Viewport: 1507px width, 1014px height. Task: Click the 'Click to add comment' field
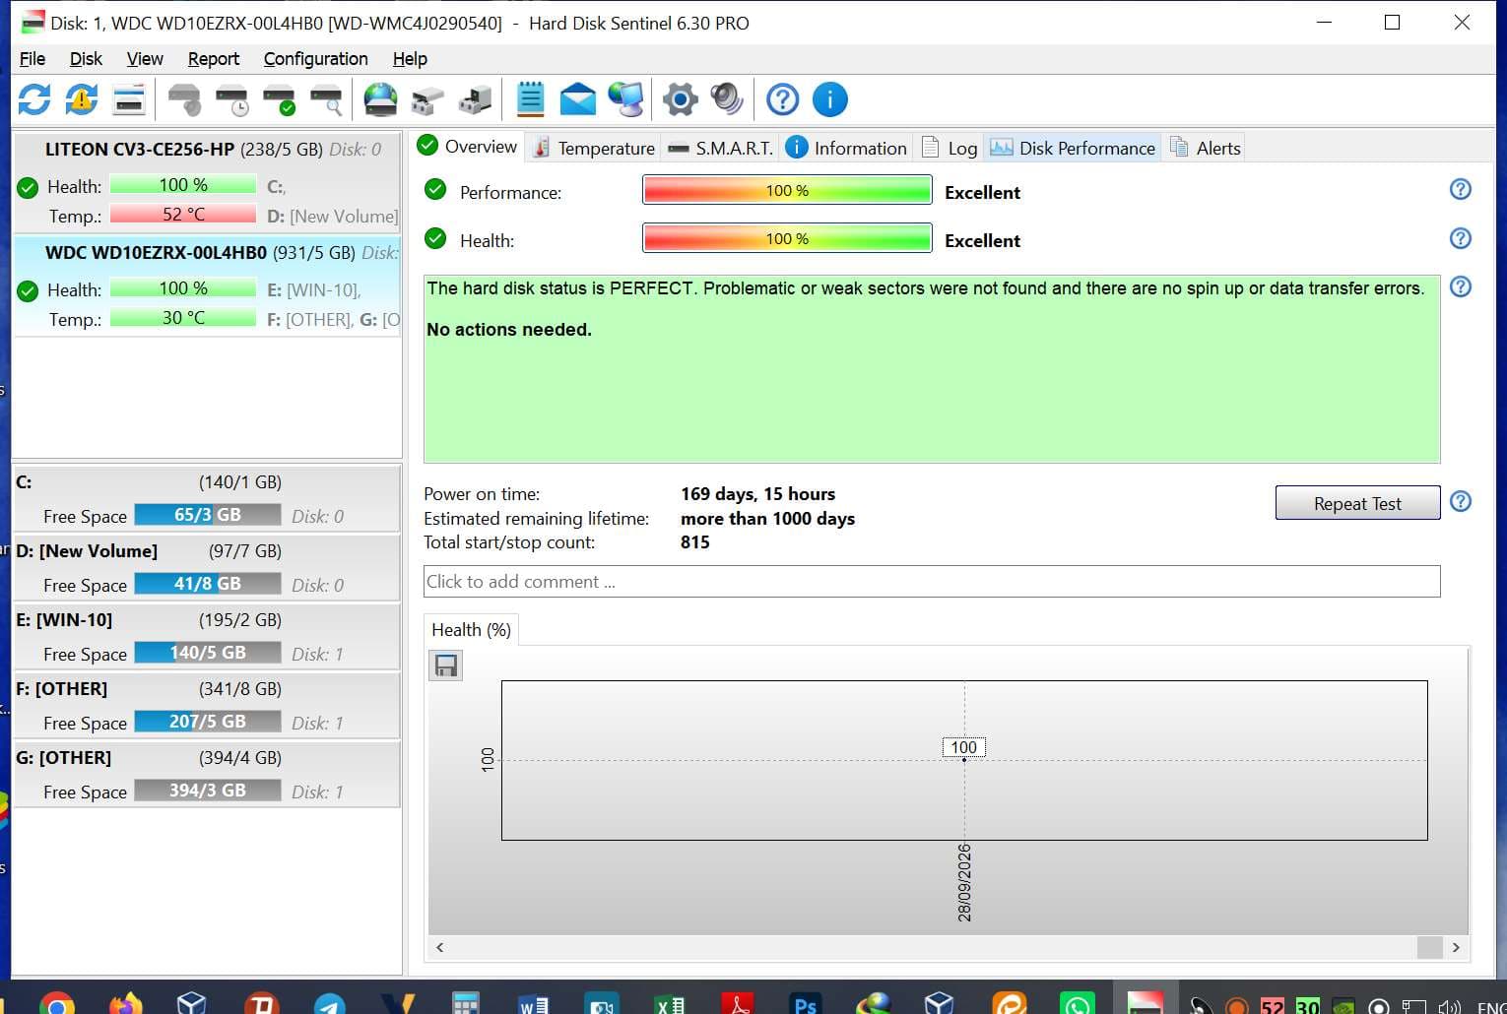(x=932, y=582)
